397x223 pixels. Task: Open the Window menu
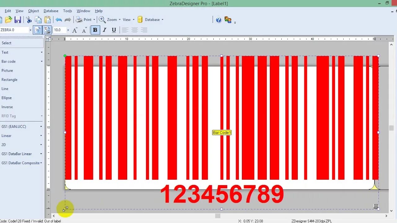click(83, 11)
